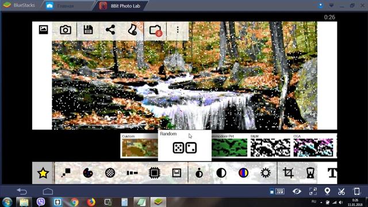
Task: Open Viber from the taskbar
Action: point(41,202)
